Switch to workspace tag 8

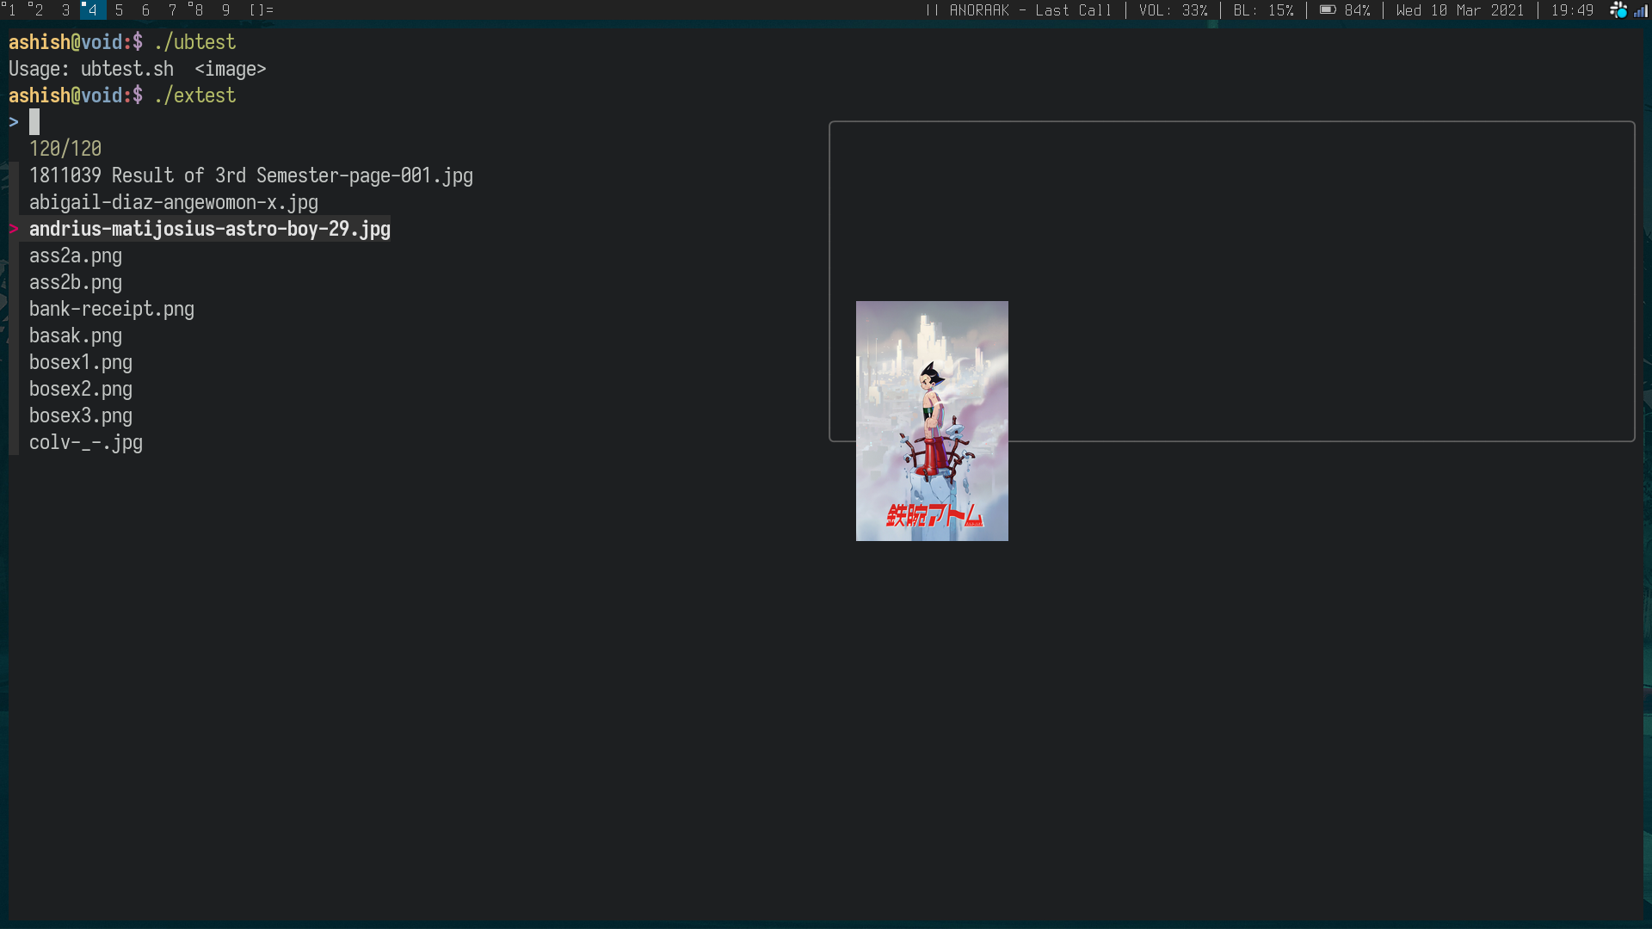198,10
